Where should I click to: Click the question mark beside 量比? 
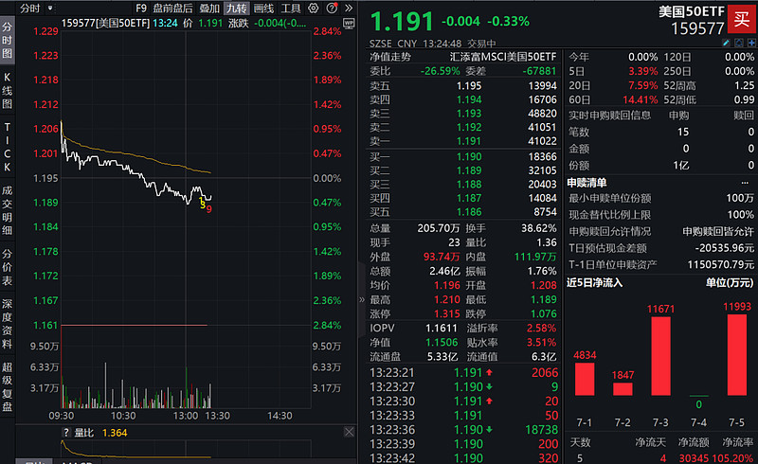pyautogui.click(x=66, y=433)
